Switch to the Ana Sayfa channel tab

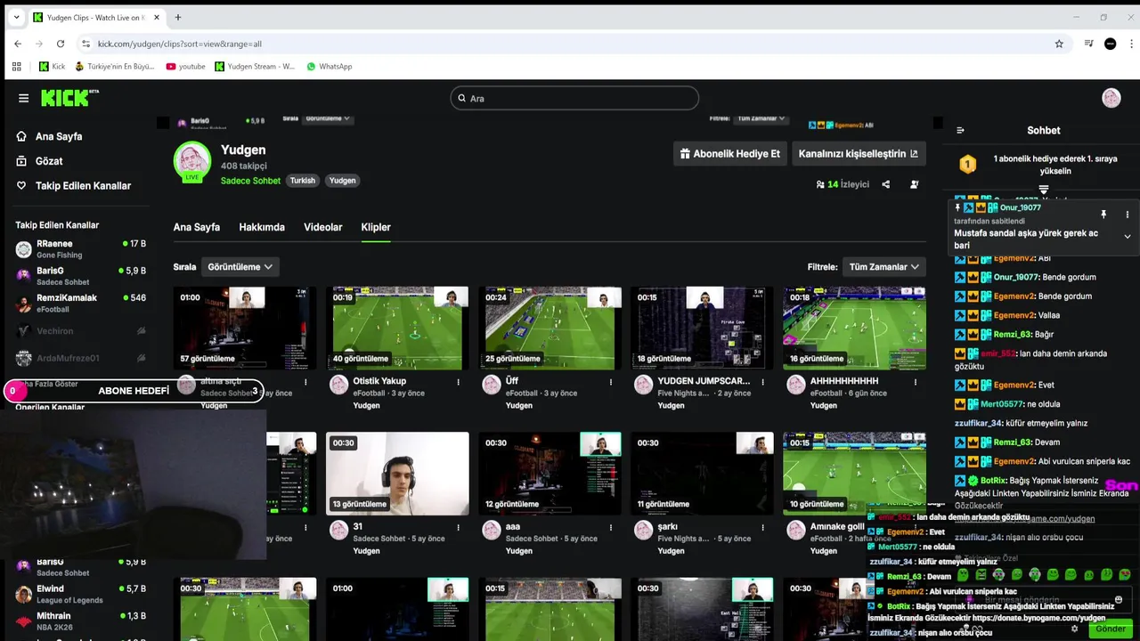click(196, 227)
